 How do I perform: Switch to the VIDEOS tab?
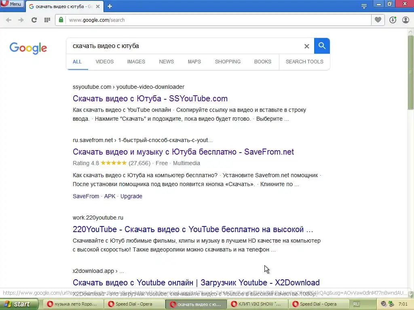105,62
